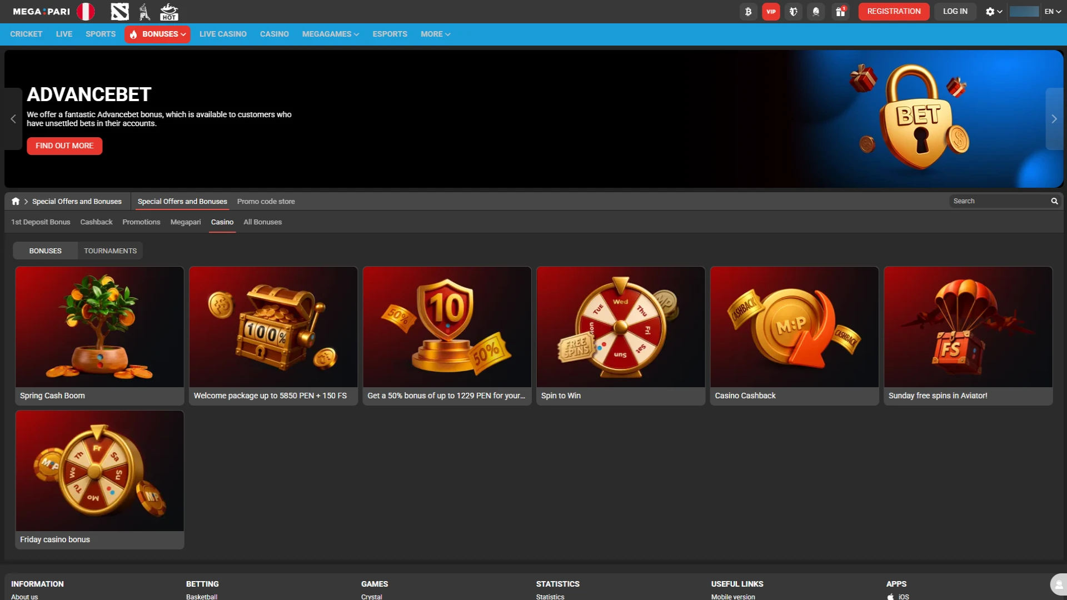The height and width of the screenshot is (600, 1067).
Task: Select the Cashback filter tab
Action: (x=96, y=222)
